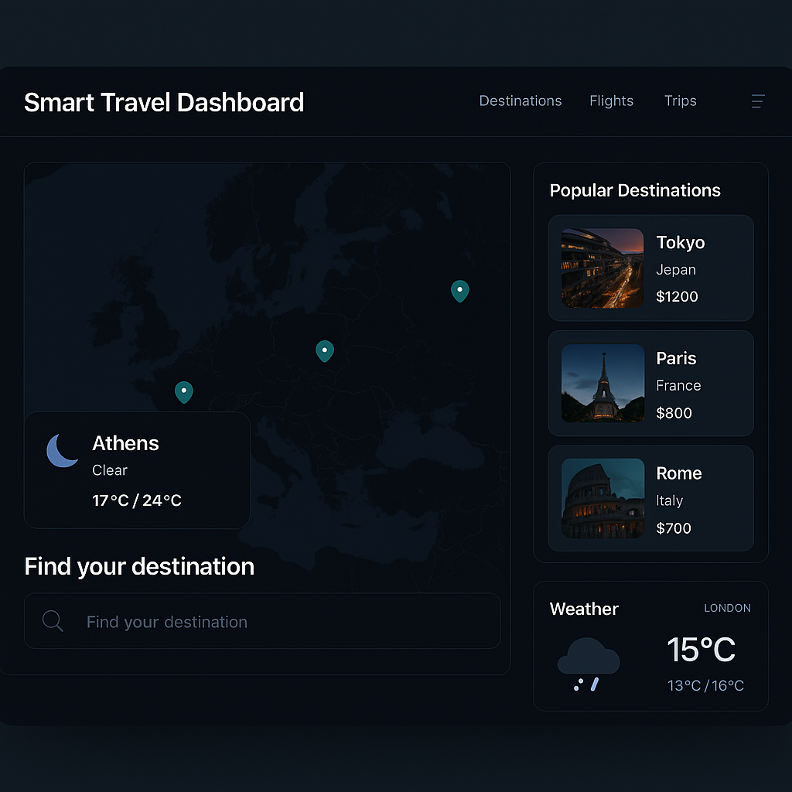Toggle the Weather panel display
This screenshot has width=792, height=792.
point(650,646)
